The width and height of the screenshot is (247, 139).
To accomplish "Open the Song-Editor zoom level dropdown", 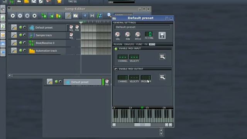I will 123,15.
